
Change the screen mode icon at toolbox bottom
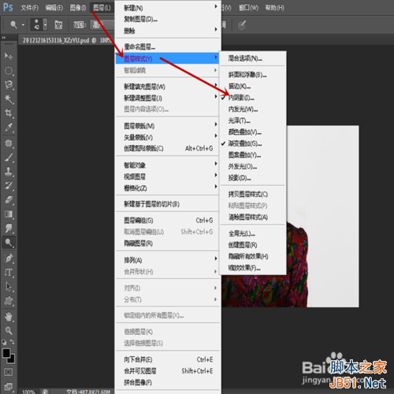9,386
